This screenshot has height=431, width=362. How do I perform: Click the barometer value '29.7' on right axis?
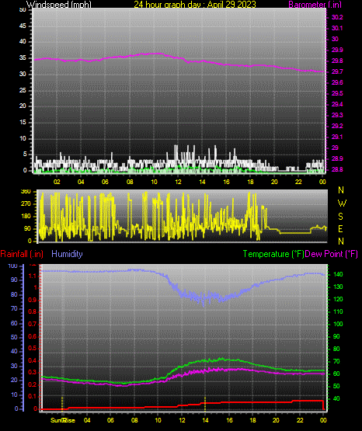(337, 71)
